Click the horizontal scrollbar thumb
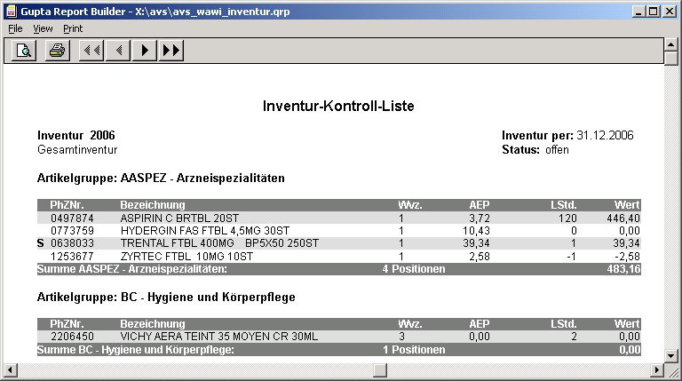The image size is (682, 381). coord(380,370)
